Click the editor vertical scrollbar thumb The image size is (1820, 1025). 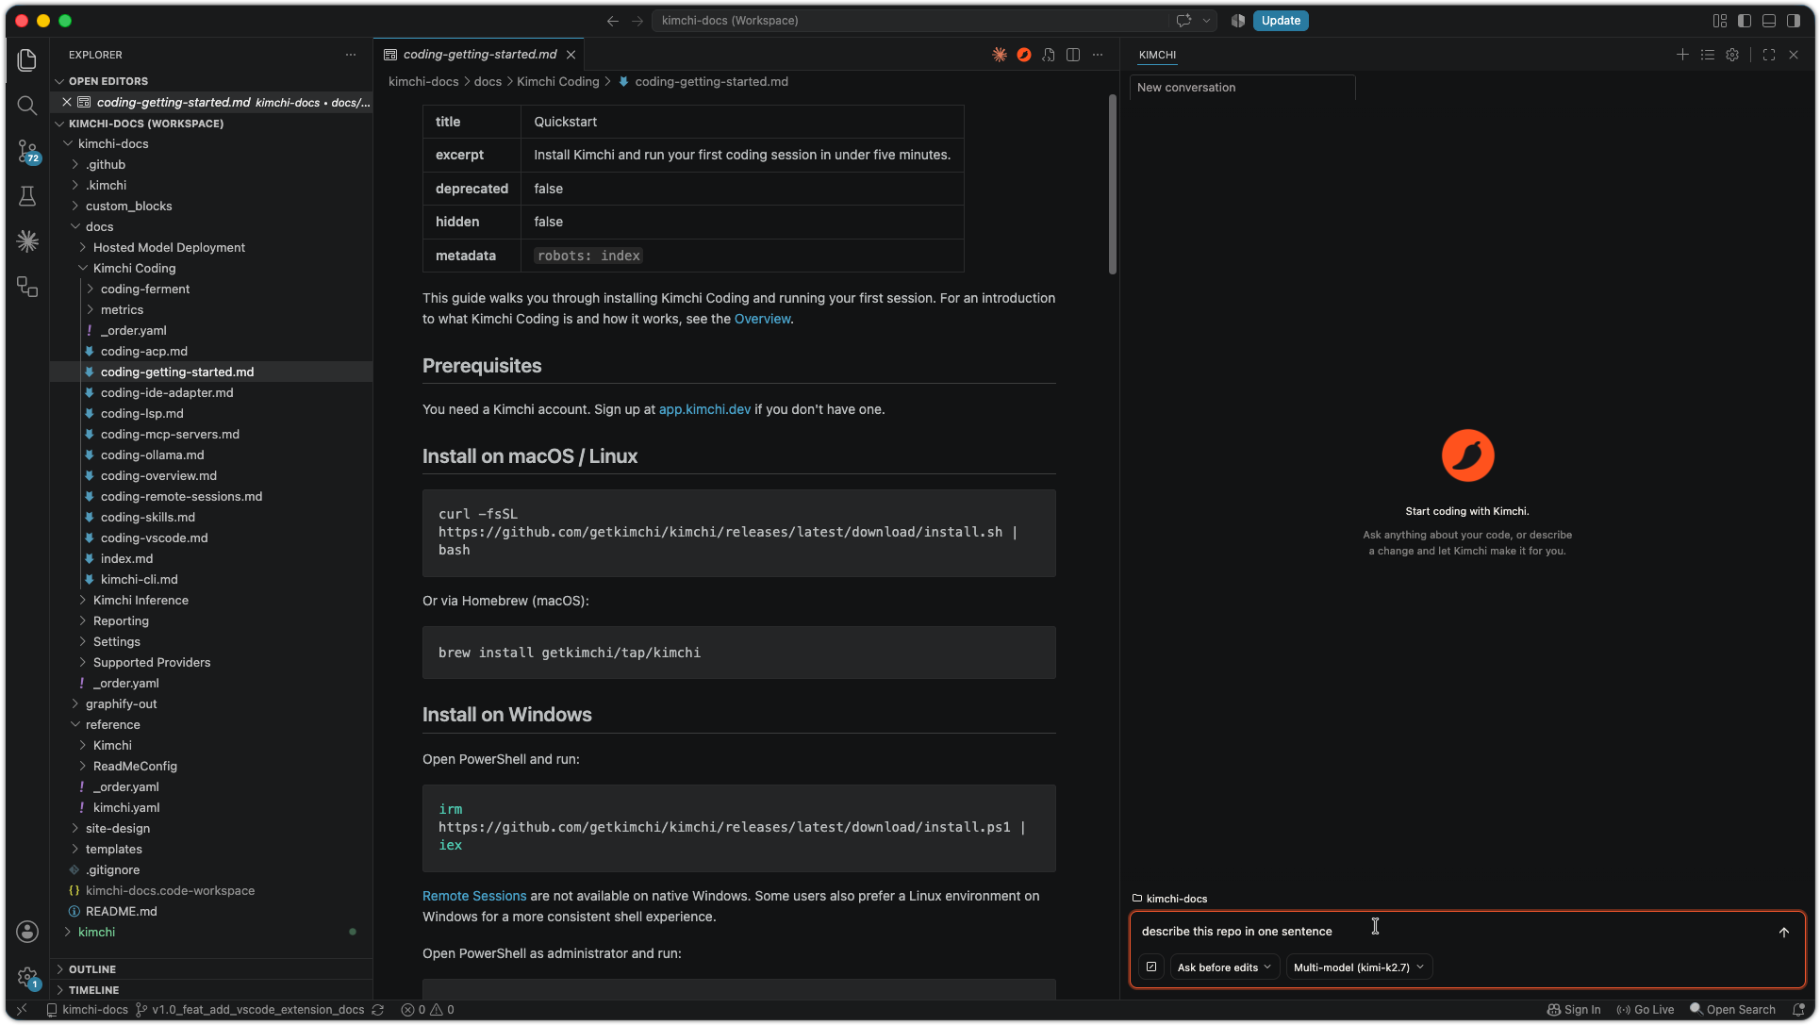1113,185
